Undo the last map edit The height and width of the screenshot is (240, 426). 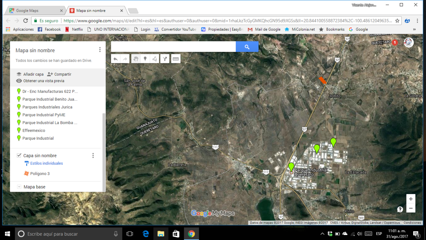point(115,59)
